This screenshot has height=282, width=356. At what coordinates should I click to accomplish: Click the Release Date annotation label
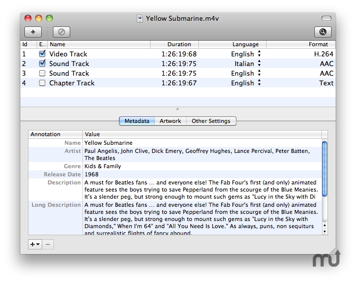click(62, 174)
